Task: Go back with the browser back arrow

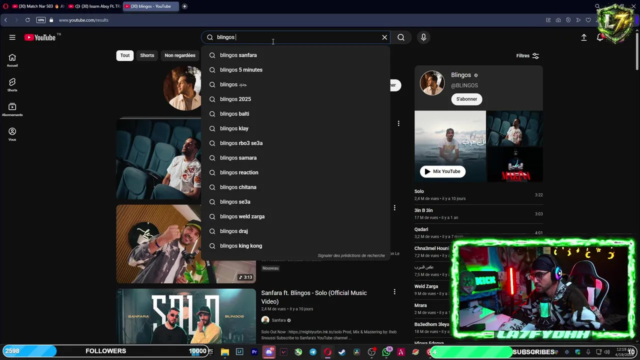Action: pos(5,20)
